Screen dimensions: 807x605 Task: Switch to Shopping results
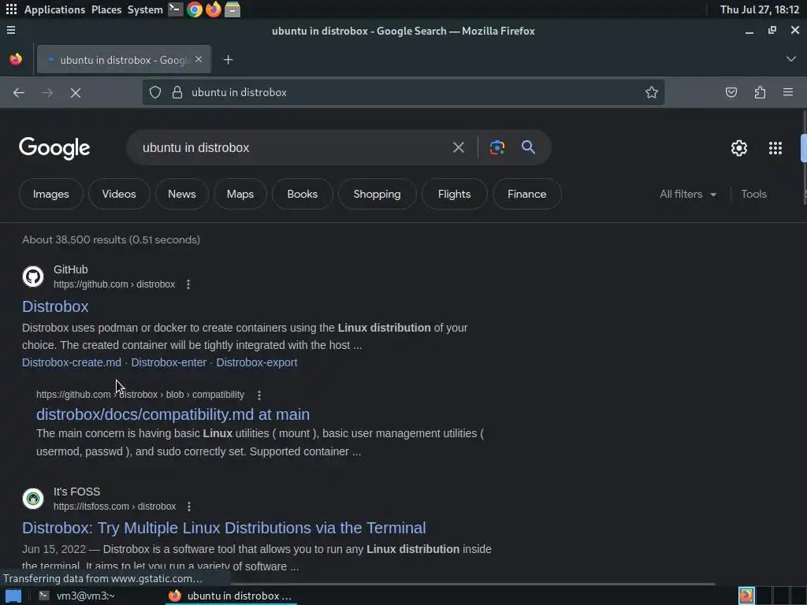pyautogui.click(x=377, y=194)
